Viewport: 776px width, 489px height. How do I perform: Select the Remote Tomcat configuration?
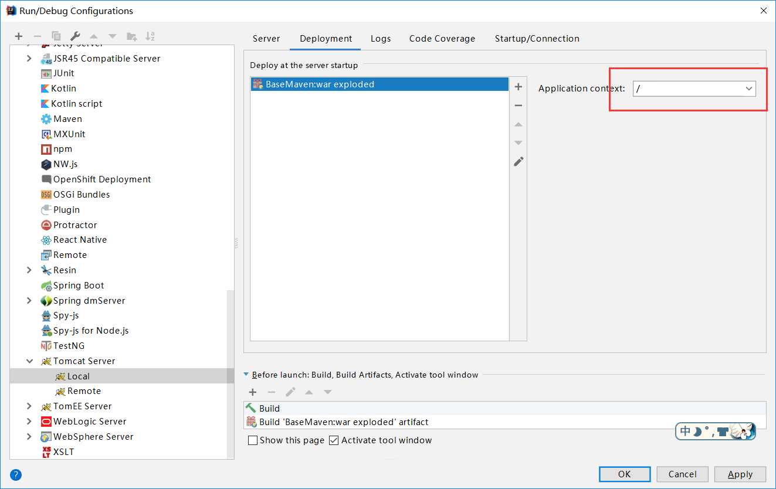coord(77,391)
